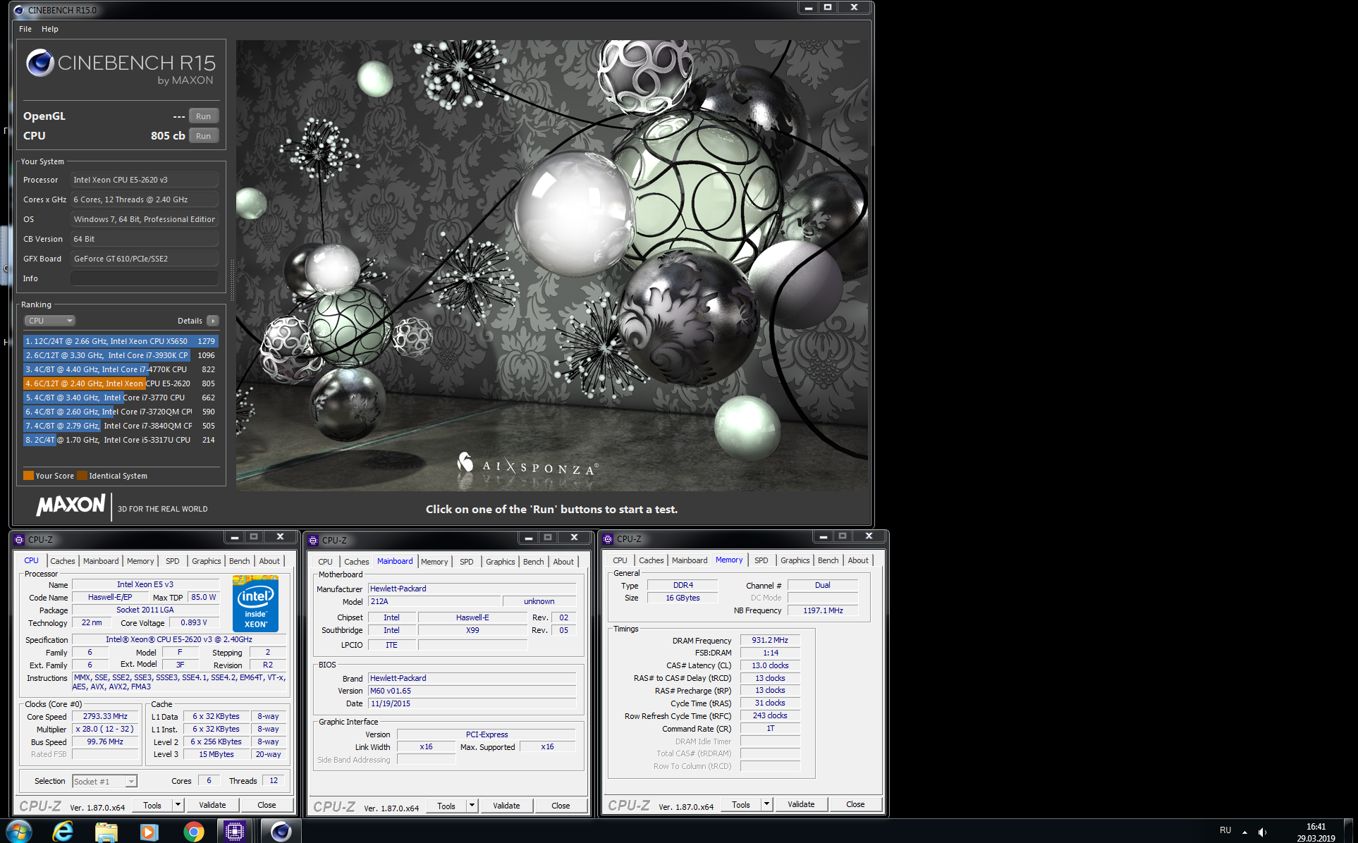Launch Google Chrome from taskbar
The height and width of the screenshot is (843, 1358).
click(193, 832)
